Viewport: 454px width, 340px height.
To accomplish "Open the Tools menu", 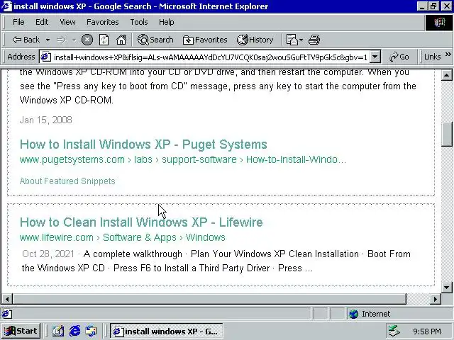I will point(139,22).
